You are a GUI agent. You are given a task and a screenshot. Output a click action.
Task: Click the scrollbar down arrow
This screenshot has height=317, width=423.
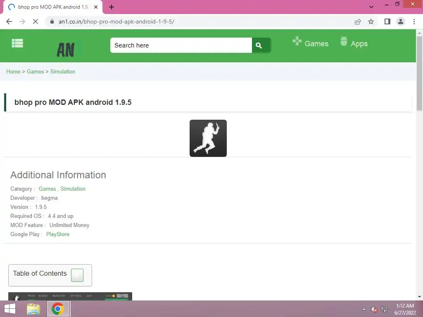419,297
